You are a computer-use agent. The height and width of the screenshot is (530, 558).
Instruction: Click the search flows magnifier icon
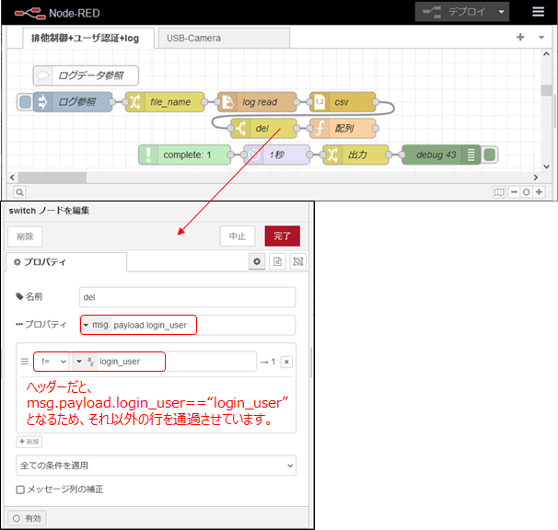tap(19, 192)
